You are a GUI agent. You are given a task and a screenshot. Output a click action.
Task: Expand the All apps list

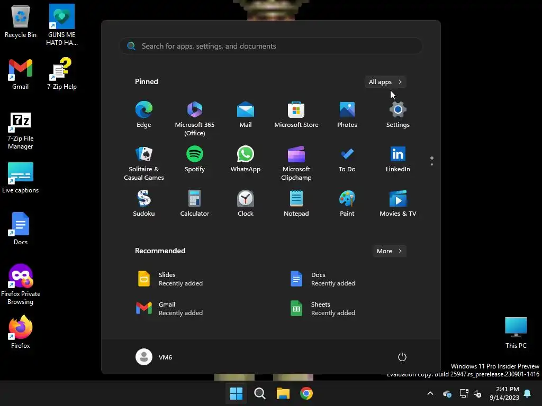385,82
